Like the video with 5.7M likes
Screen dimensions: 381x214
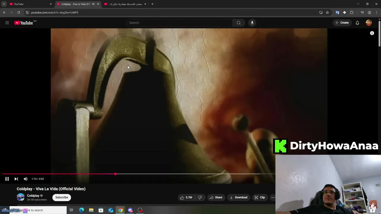point(186,197)
